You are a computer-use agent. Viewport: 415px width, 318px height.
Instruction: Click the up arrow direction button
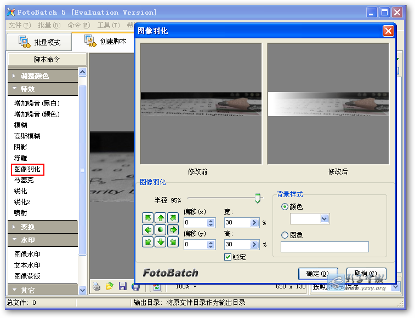point(160,218)
